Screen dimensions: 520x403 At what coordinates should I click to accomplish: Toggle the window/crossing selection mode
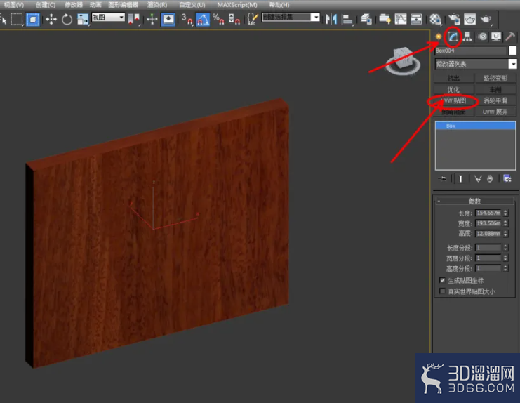(x=33, y=19)
